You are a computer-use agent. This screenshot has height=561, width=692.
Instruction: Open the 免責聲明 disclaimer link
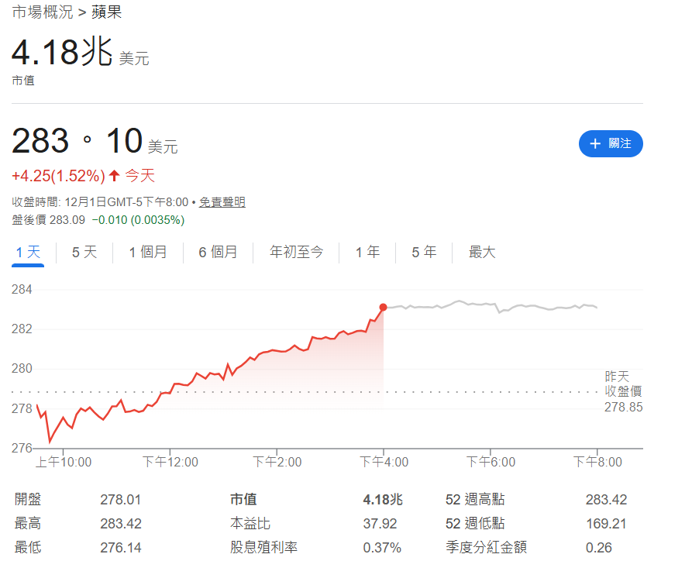(x=222, y=202)
